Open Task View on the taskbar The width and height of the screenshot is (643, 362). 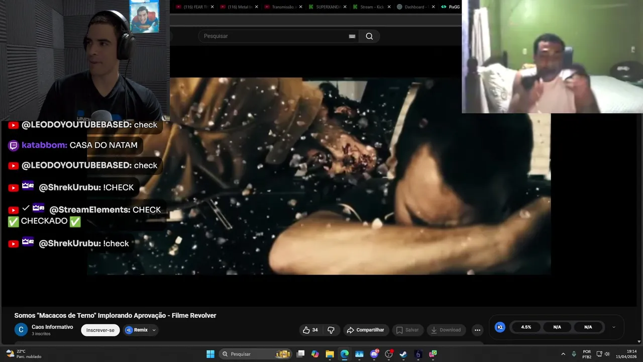[x=300, y=354]
